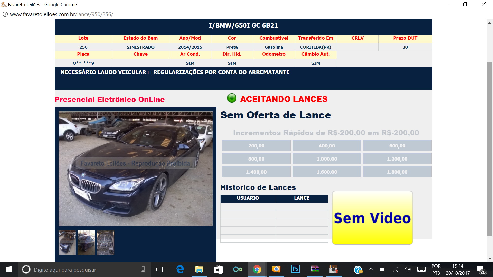Viewport: 493px width, 277px height.
Task: Click the 2014/2015 year cell
Action: [x=190, y=47]
